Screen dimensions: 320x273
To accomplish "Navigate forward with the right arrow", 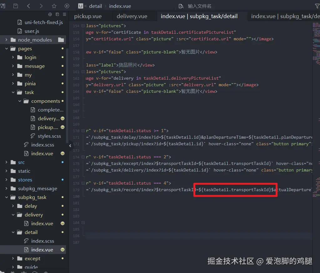I will pos(41,6).
